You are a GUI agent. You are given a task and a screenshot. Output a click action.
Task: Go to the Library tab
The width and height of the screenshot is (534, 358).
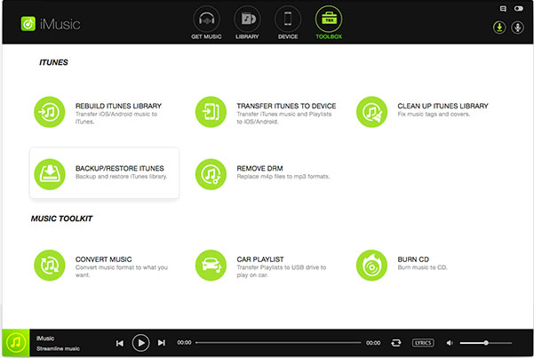[x=247, y=22]
